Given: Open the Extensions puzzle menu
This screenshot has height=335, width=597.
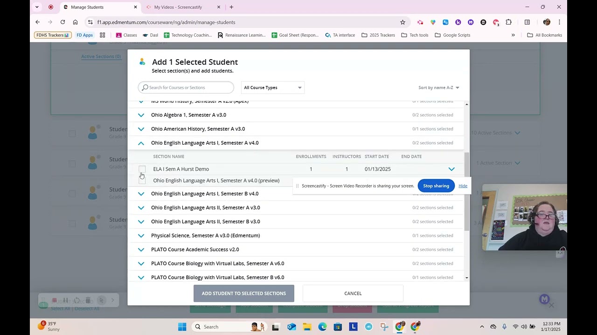Looking at the screenshot, I should point(508,22).
